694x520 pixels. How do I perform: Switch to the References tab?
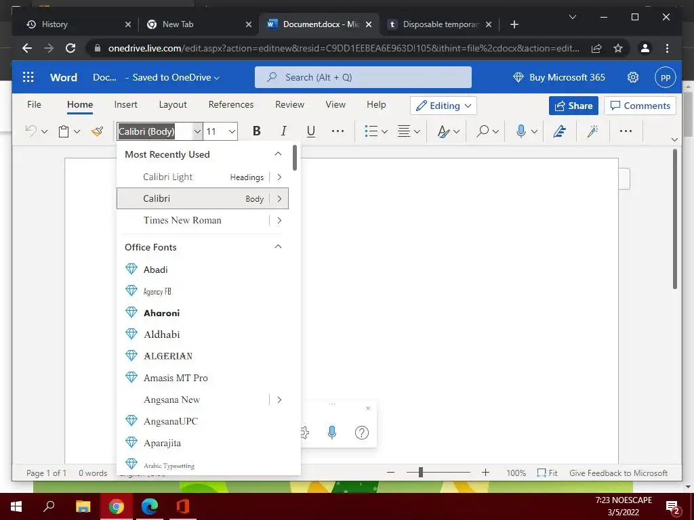pos(231,105)
